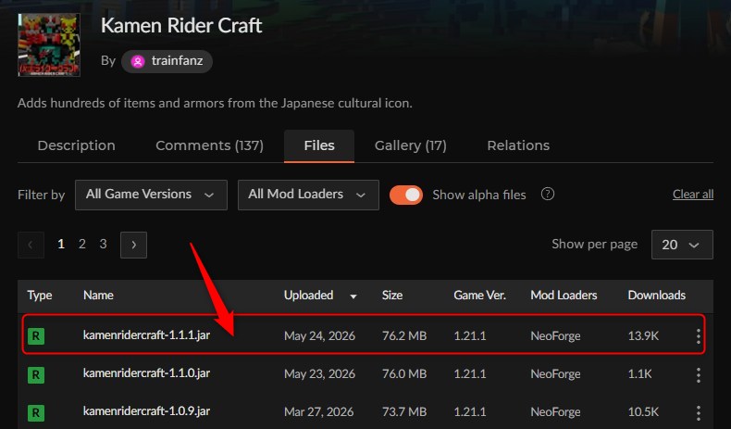The image size is (731, 429).
Task: Click the 76.0 MB size cell
Action: point(404,374)
